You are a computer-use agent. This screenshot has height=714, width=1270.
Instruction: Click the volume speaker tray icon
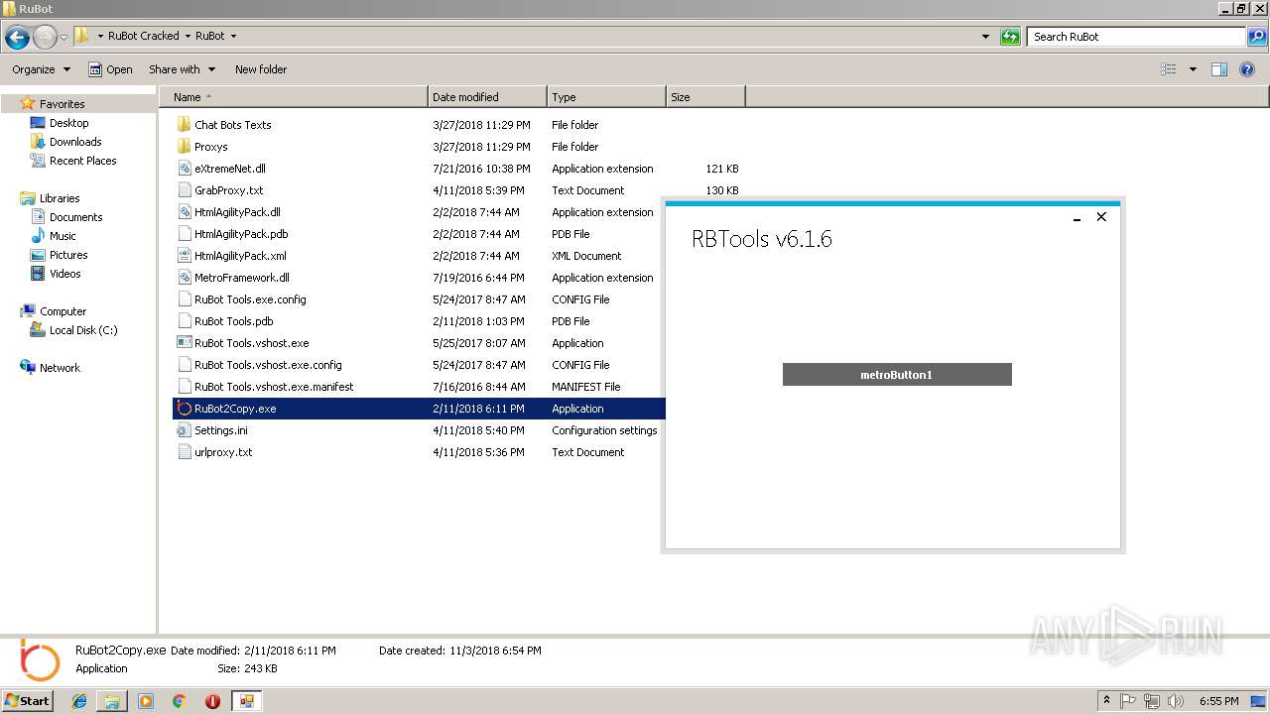[x=1175, y=701]
